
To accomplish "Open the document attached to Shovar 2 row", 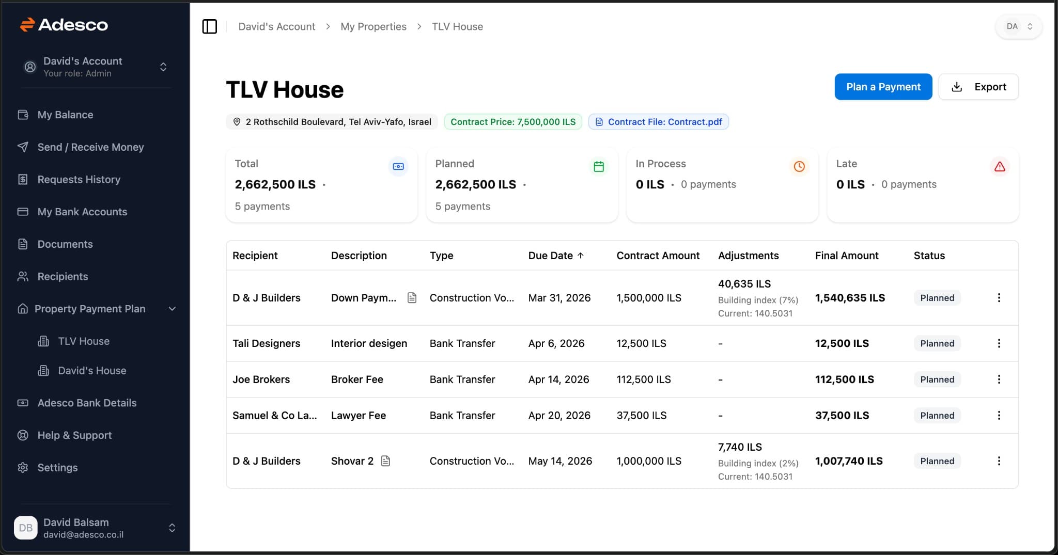I will point(386,461).
